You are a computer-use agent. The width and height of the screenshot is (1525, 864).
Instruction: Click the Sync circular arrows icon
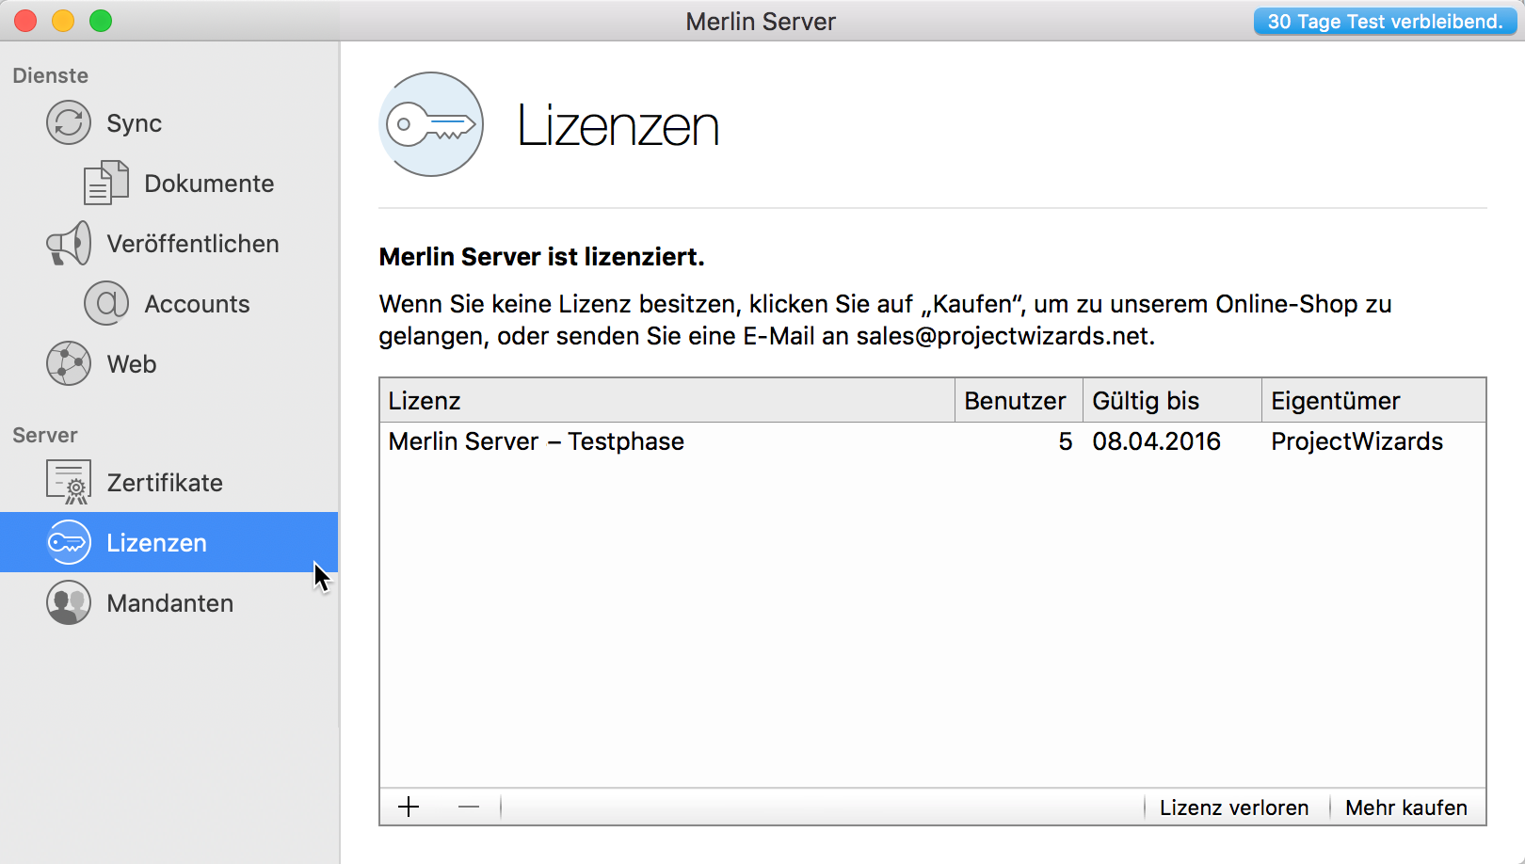pyautogui.click(x=69, y=123)
